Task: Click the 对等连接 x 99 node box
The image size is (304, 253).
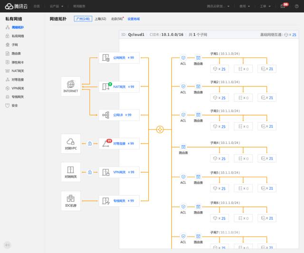Action: (119, 143)
